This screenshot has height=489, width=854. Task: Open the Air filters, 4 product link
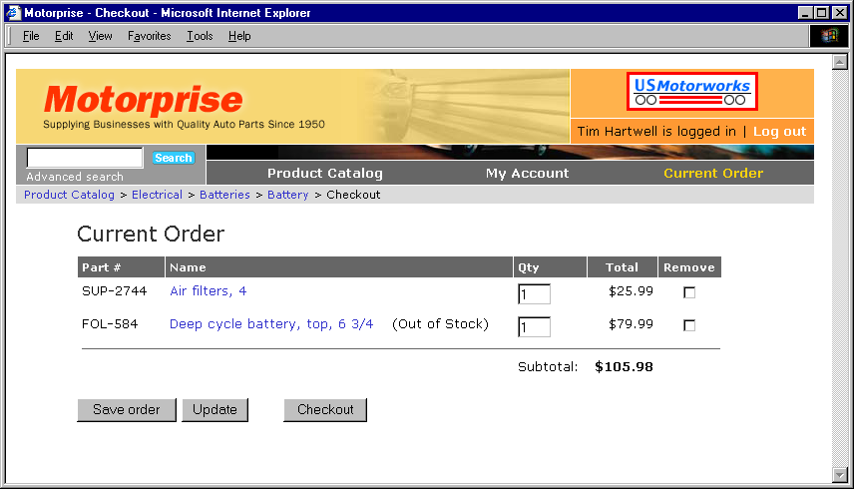click(209, 290)
